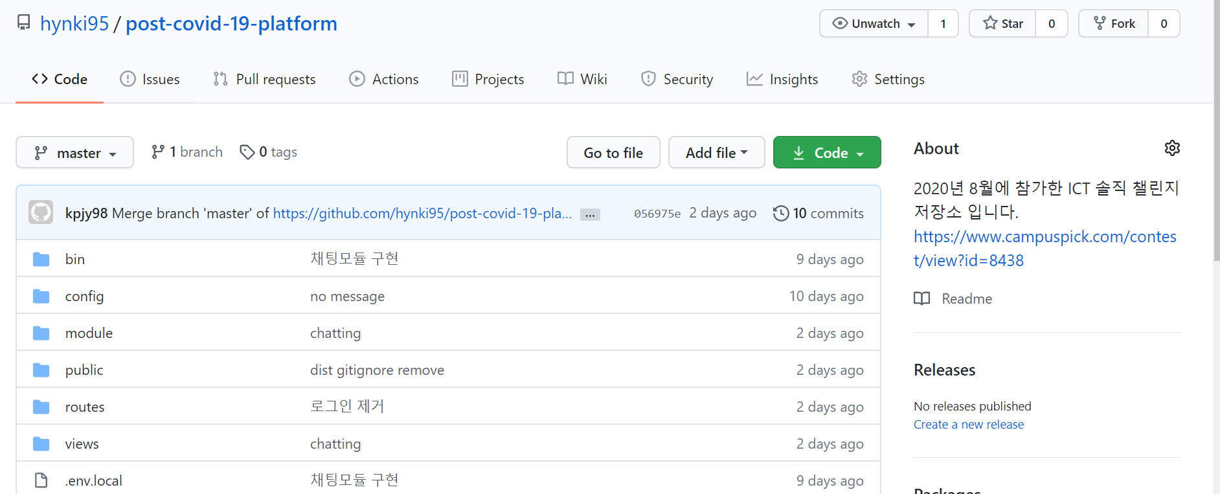This screenshot has height=494, width=1220.
Task: Open the stargazers count of 0
Action: click(x=1052, y=23)
